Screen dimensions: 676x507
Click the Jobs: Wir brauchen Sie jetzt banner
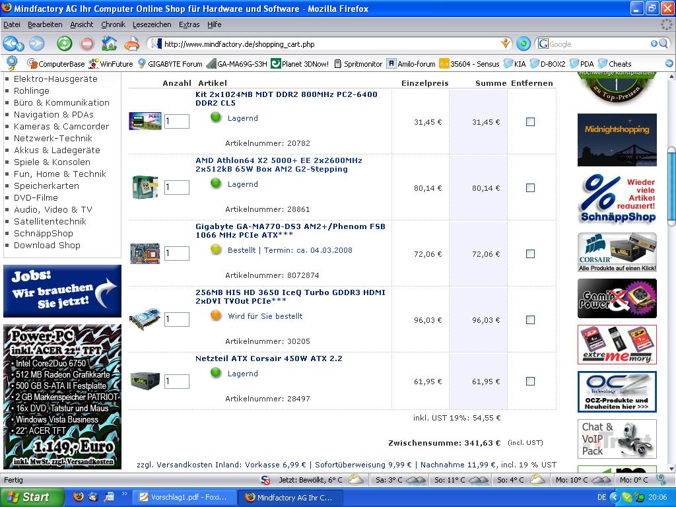click(62, 291)
